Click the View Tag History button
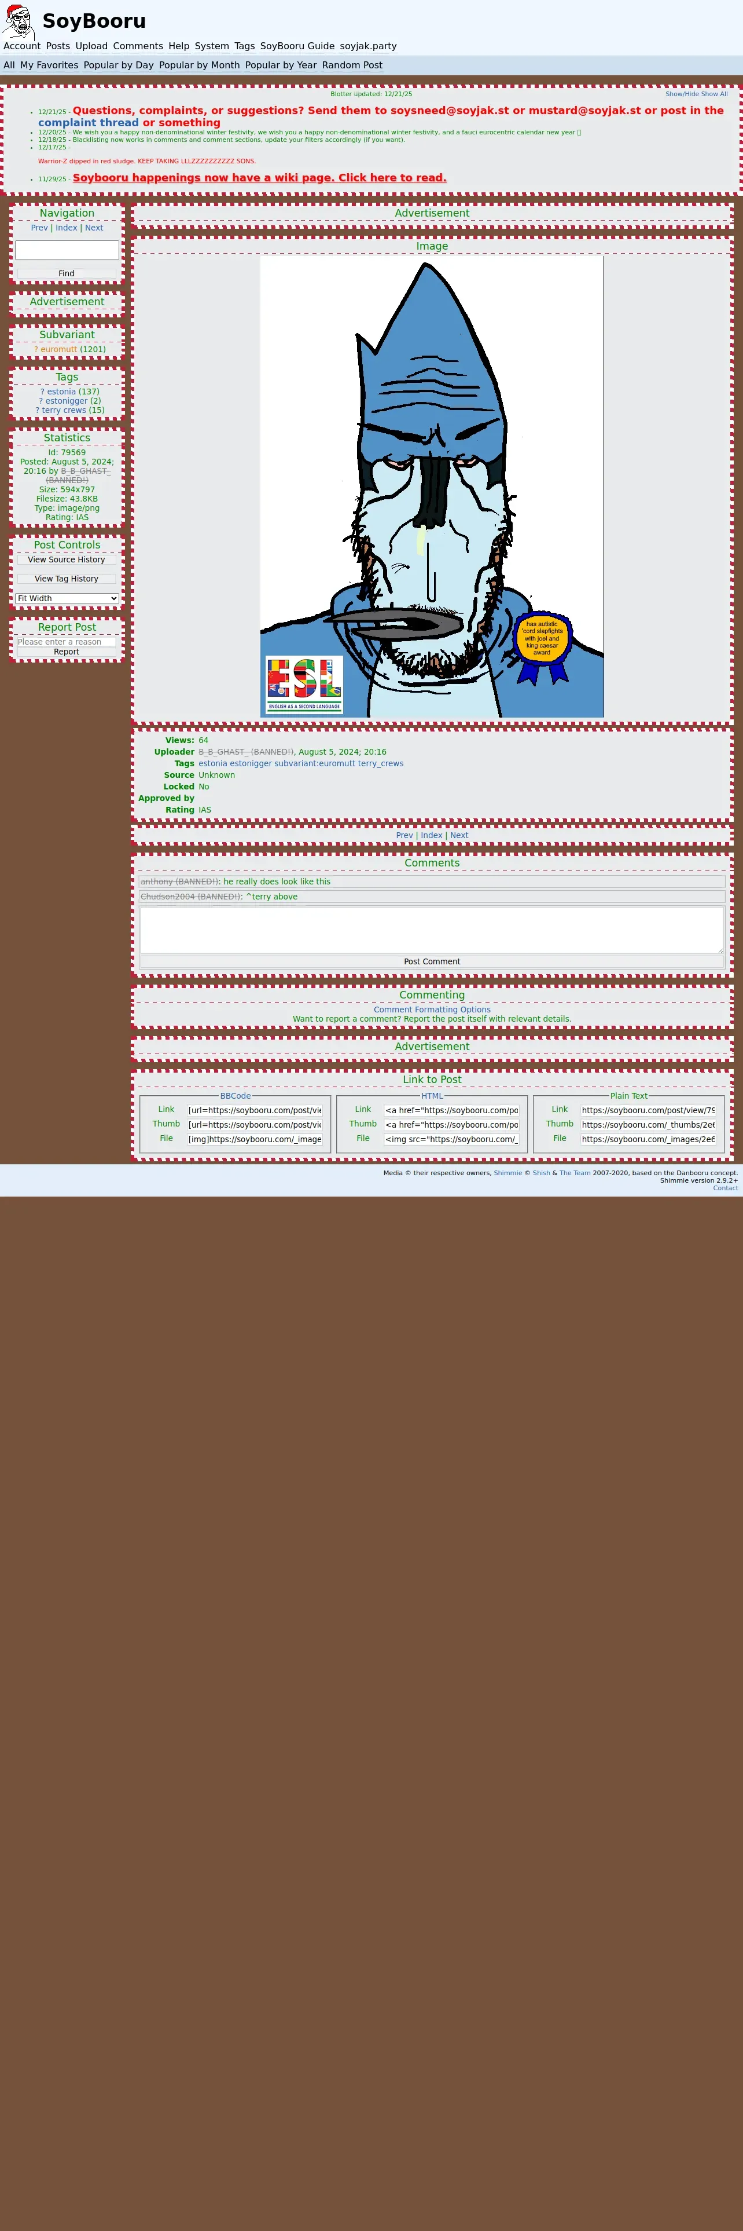Screen dimensions: 743x2231 point(67,579)
